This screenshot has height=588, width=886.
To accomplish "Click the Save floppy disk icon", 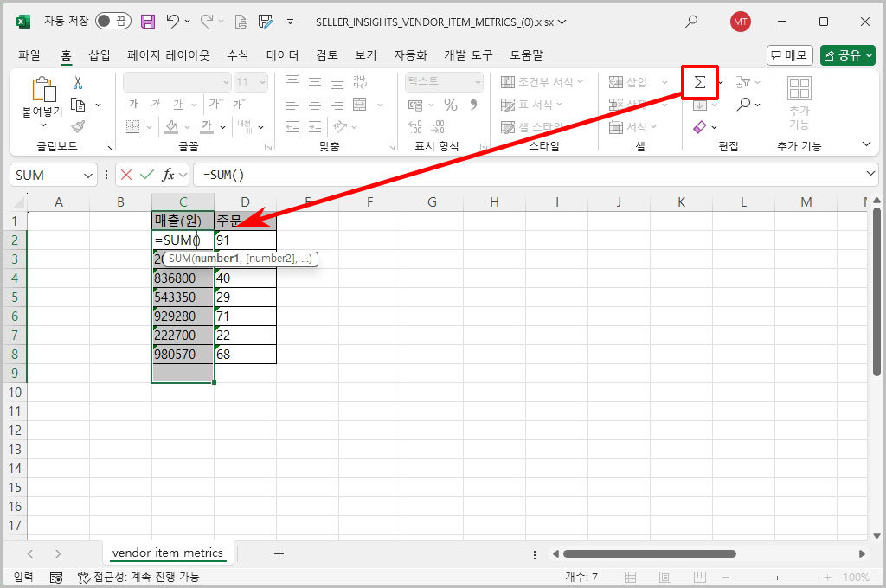I will [148, 22].
